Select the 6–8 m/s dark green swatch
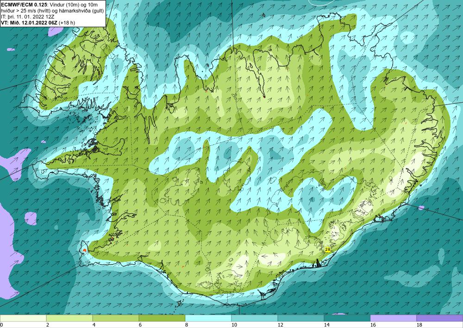This screenshot has width=463, height=328. tap(162, 318)
